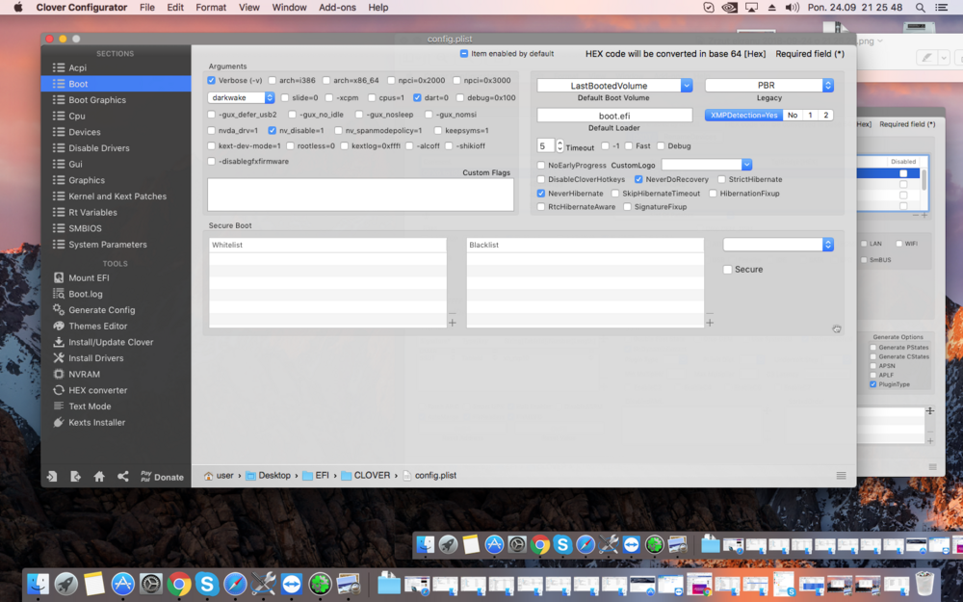
Task: Open the Kexts Installer tool
Action: pyautogui.click(x=96, y=423)
